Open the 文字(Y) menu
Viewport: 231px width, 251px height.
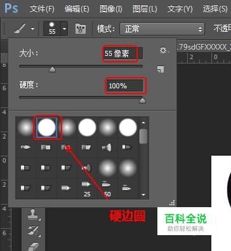click(x=180, y=9)
